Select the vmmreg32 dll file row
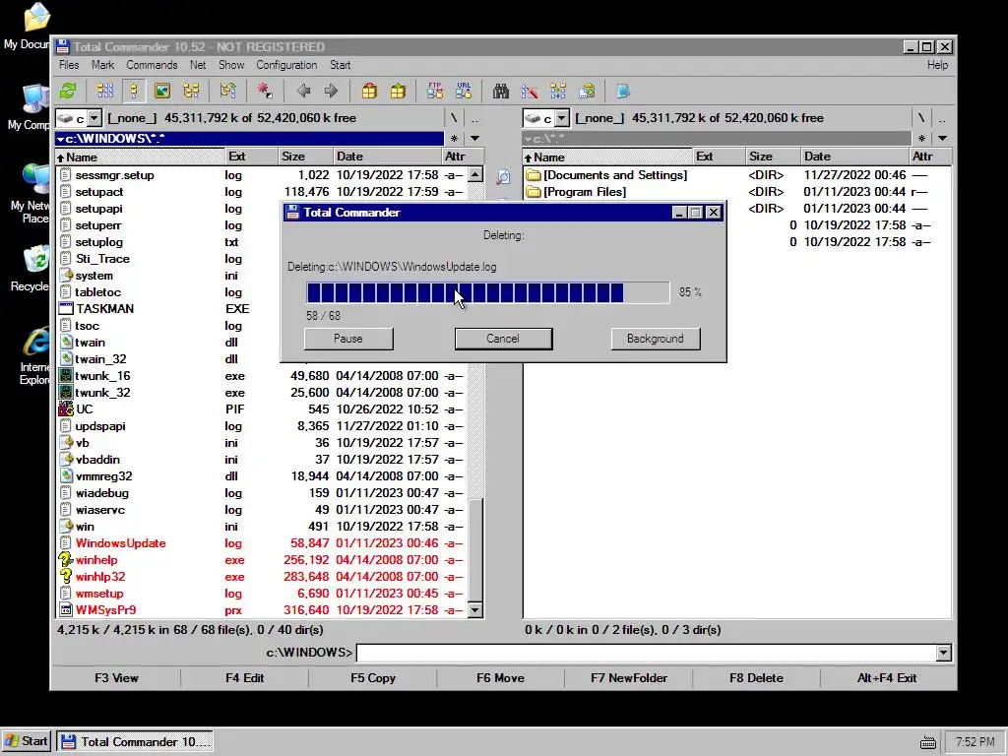This screenshot has width=1008, height=756. pos(262,476)
